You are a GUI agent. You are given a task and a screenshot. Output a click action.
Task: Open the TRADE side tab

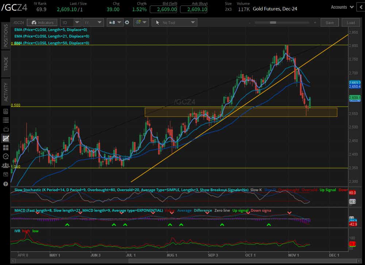[5, 64]
